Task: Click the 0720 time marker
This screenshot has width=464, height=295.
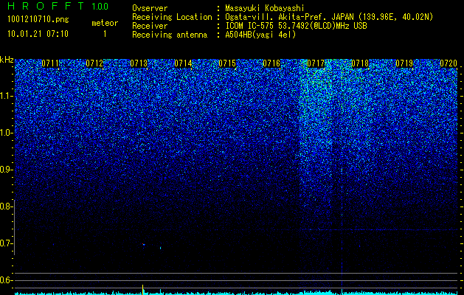Action: (449, 63)
